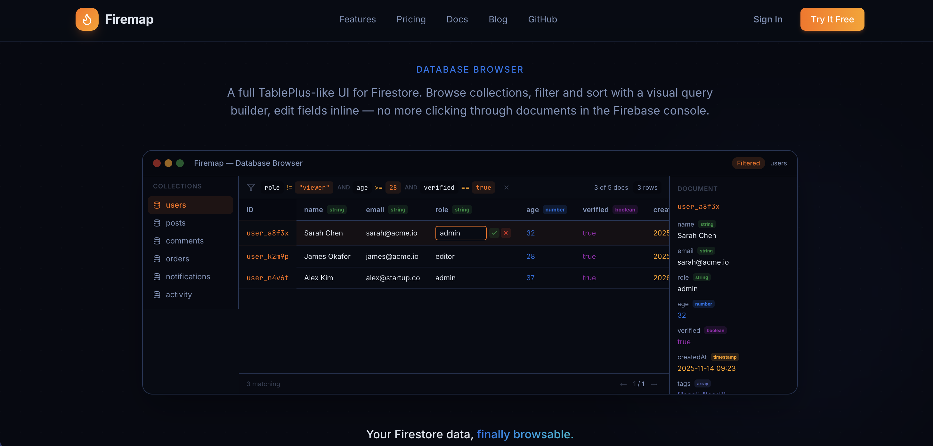Open the comments collection
The image size is (933, 446).
click(x=184, y=241)
